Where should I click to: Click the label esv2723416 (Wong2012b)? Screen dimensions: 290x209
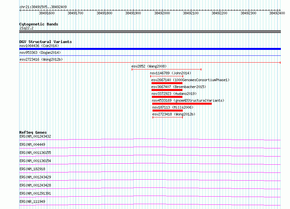pyautogui.click(x=41, y=59)
